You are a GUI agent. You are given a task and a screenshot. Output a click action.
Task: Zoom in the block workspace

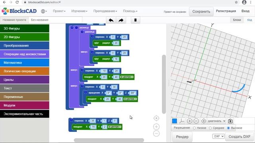point(156,127)
